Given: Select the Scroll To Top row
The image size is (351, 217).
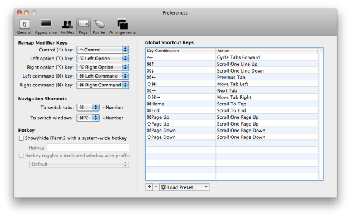Looking at the screenshot, I should (232, 104).
